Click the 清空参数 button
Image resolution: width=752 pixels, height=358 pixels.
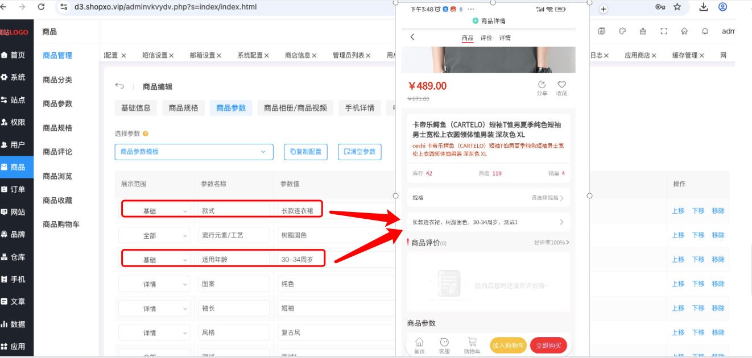coord(360,152)
